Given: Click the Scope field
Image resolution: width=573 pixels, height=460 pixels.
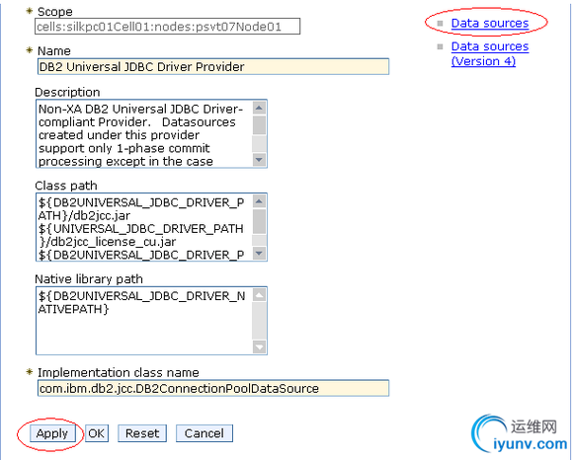Looking at the screenshot, I should pos(167,27).
